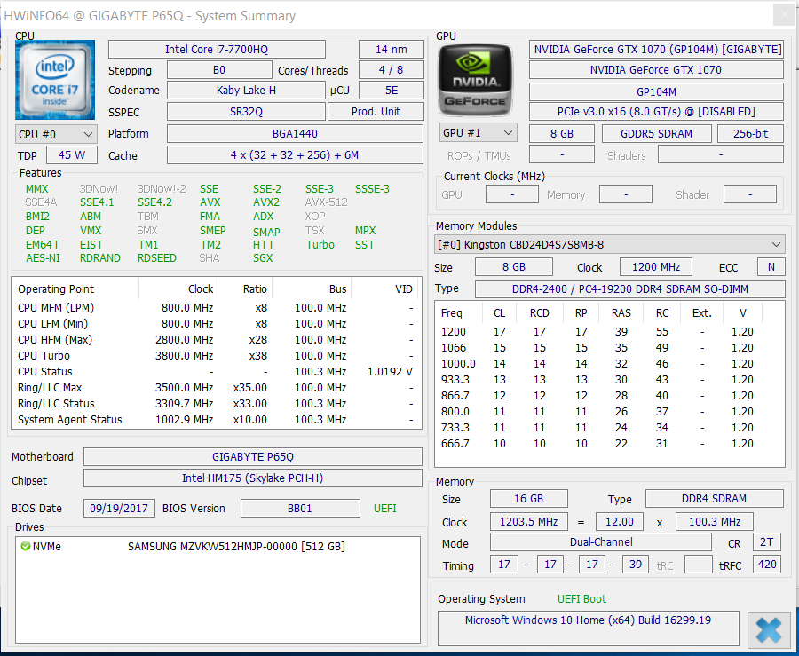Click the Kaby Lake-H codename field
This screenshot has height=656, width=799.
(246, 91)
